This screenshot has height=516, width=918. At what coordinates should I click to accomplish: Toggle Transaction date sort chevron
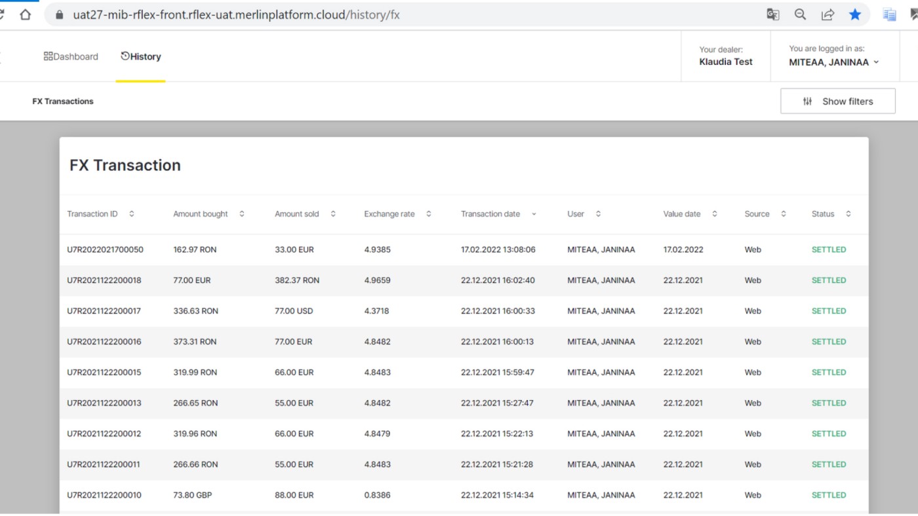534,214
